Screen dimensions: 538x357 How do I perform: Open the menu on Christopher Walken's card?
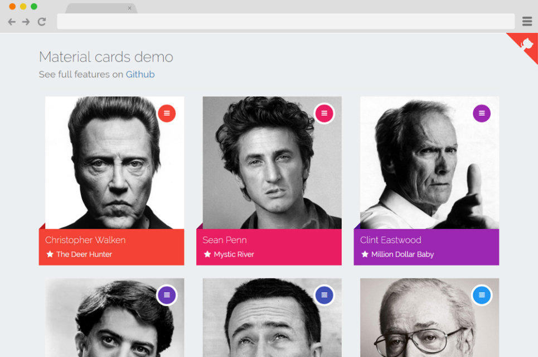(x=167, y=113)
